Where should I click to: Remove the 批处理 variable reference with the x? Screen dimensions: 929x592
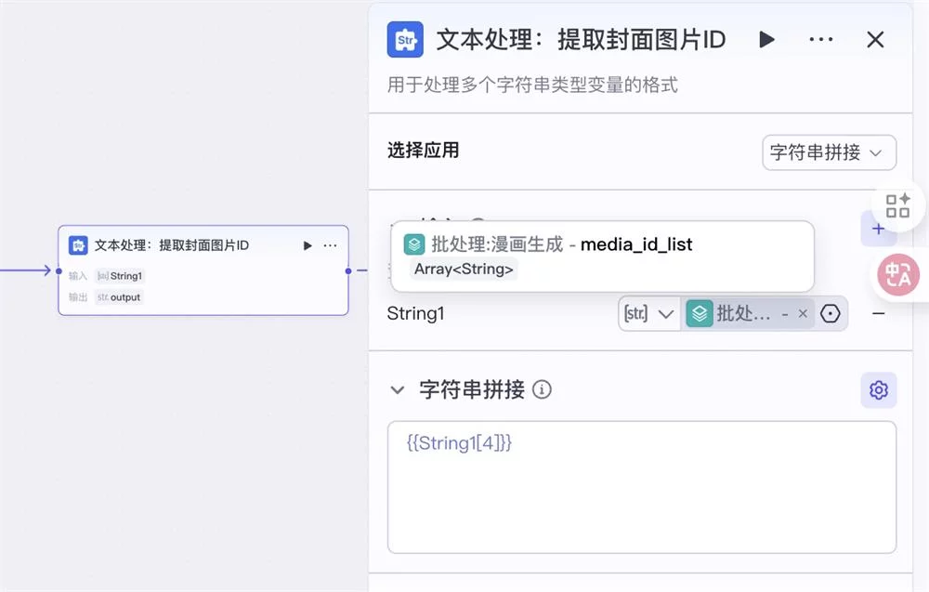[x=803, y=314]
